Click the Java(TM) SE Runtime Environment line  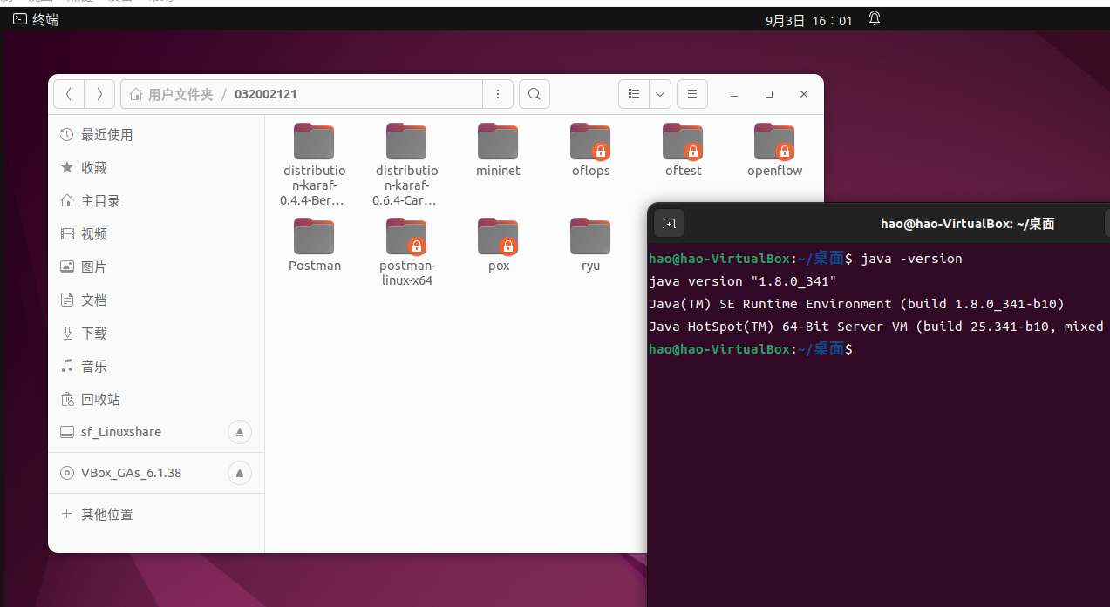tap(857, 304)
